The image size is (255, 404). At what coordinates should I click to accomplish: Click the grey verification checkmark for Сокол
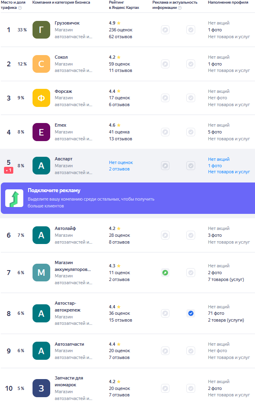pos(191,64)
